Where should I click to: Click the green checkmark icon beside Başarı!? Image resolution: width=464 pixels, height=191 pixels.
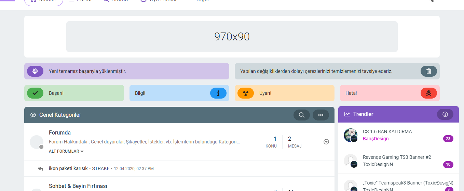[x=35, y=93]
